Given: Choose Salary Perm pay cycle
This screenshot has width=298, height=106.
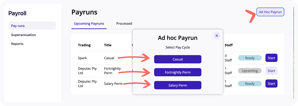Looking at the screenshot, I should click(177, 85).
